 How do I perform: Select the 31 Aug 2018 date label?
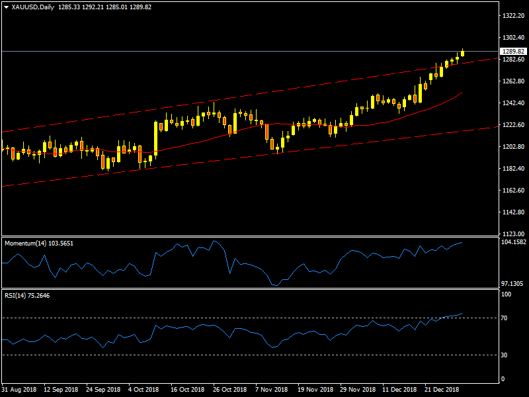coord(20,390)
